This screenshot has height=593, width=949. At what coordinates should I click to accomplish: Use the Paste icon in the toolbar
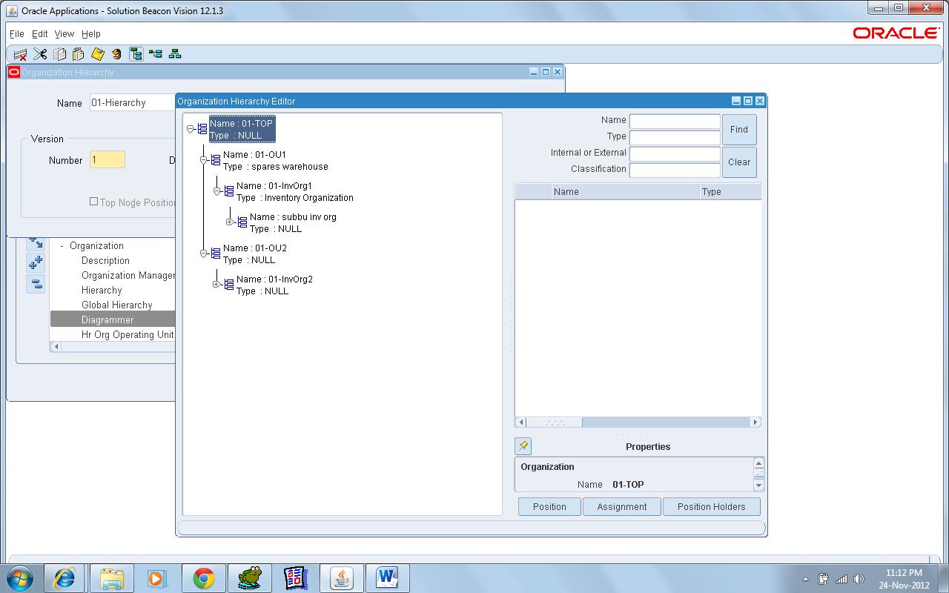point(77,53)
